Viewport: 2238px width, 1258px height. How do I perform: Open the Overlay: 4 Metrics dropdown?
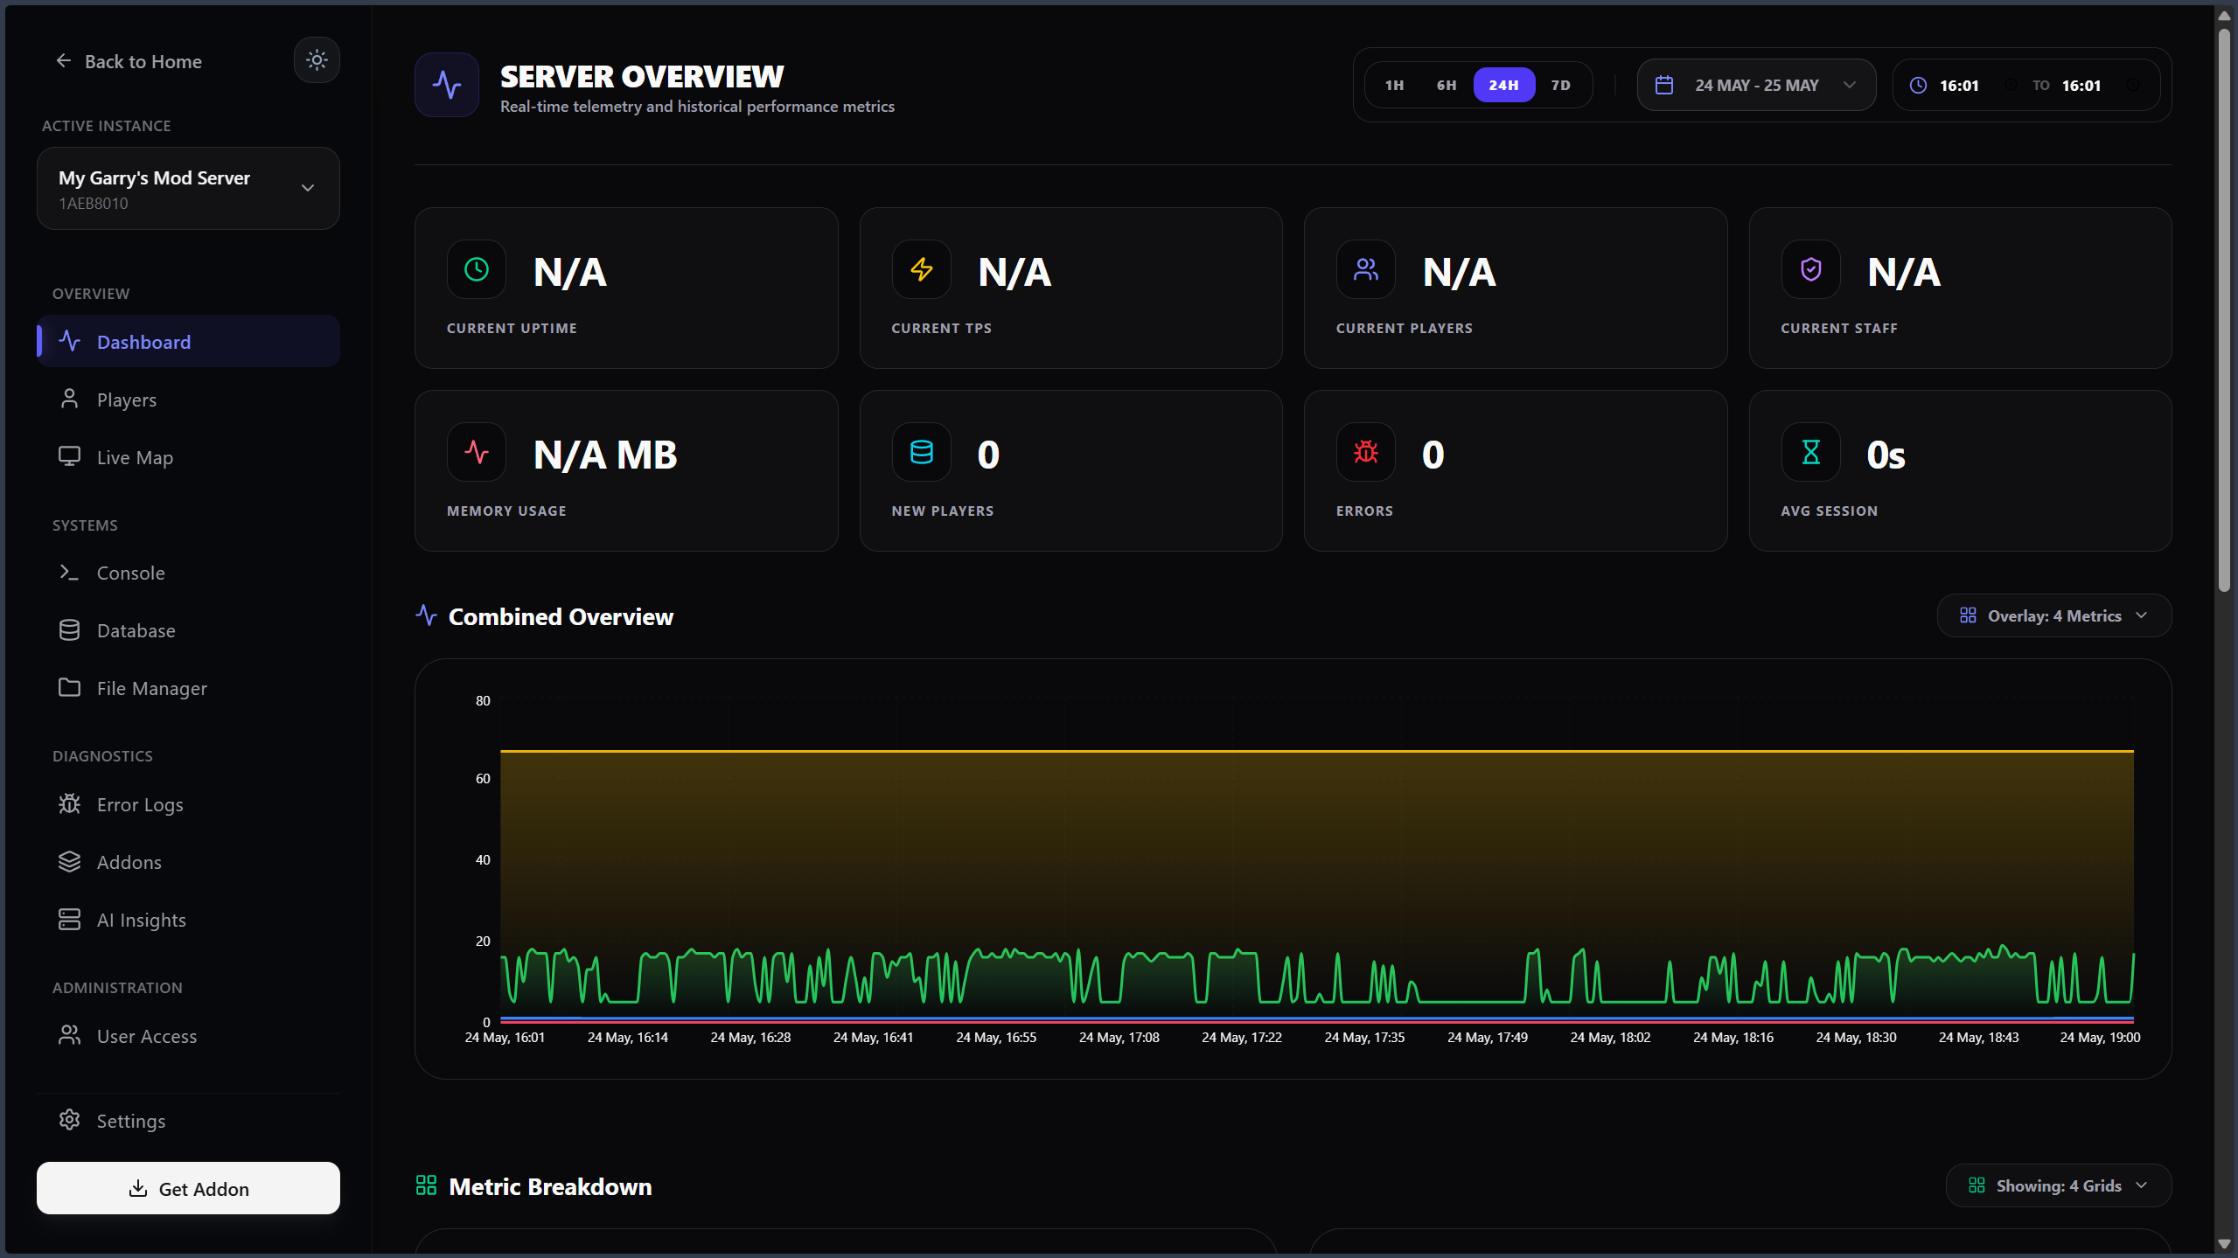2053,615
